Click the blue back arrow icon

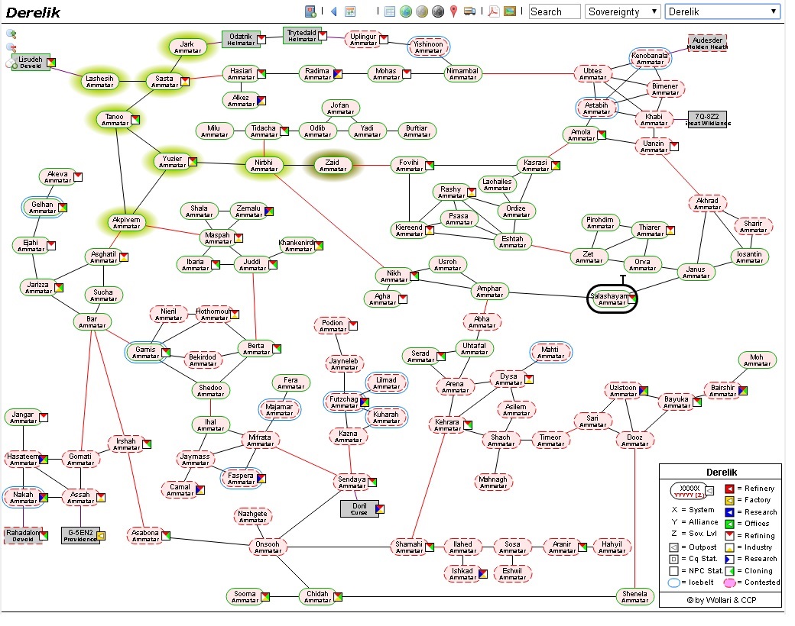pyautogui.click(x=333, y=11)
